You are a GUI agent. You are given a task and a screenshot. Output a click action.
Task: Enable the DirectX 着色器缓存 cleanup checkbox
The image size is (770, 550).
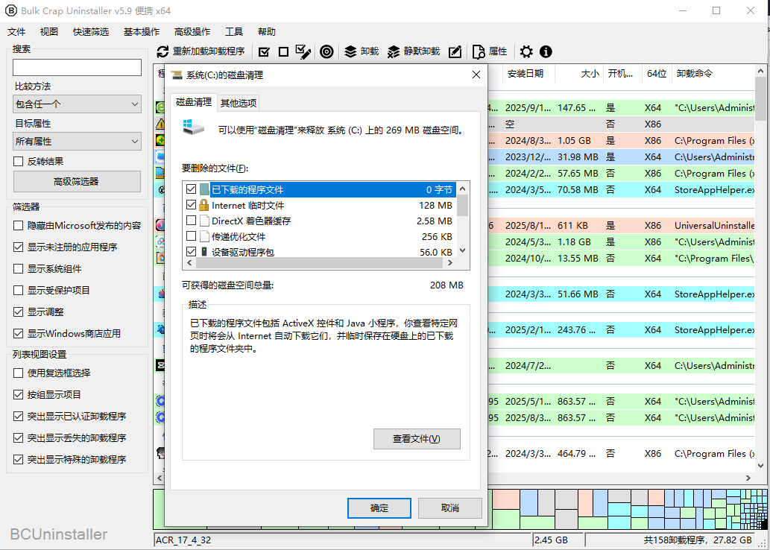192,220
